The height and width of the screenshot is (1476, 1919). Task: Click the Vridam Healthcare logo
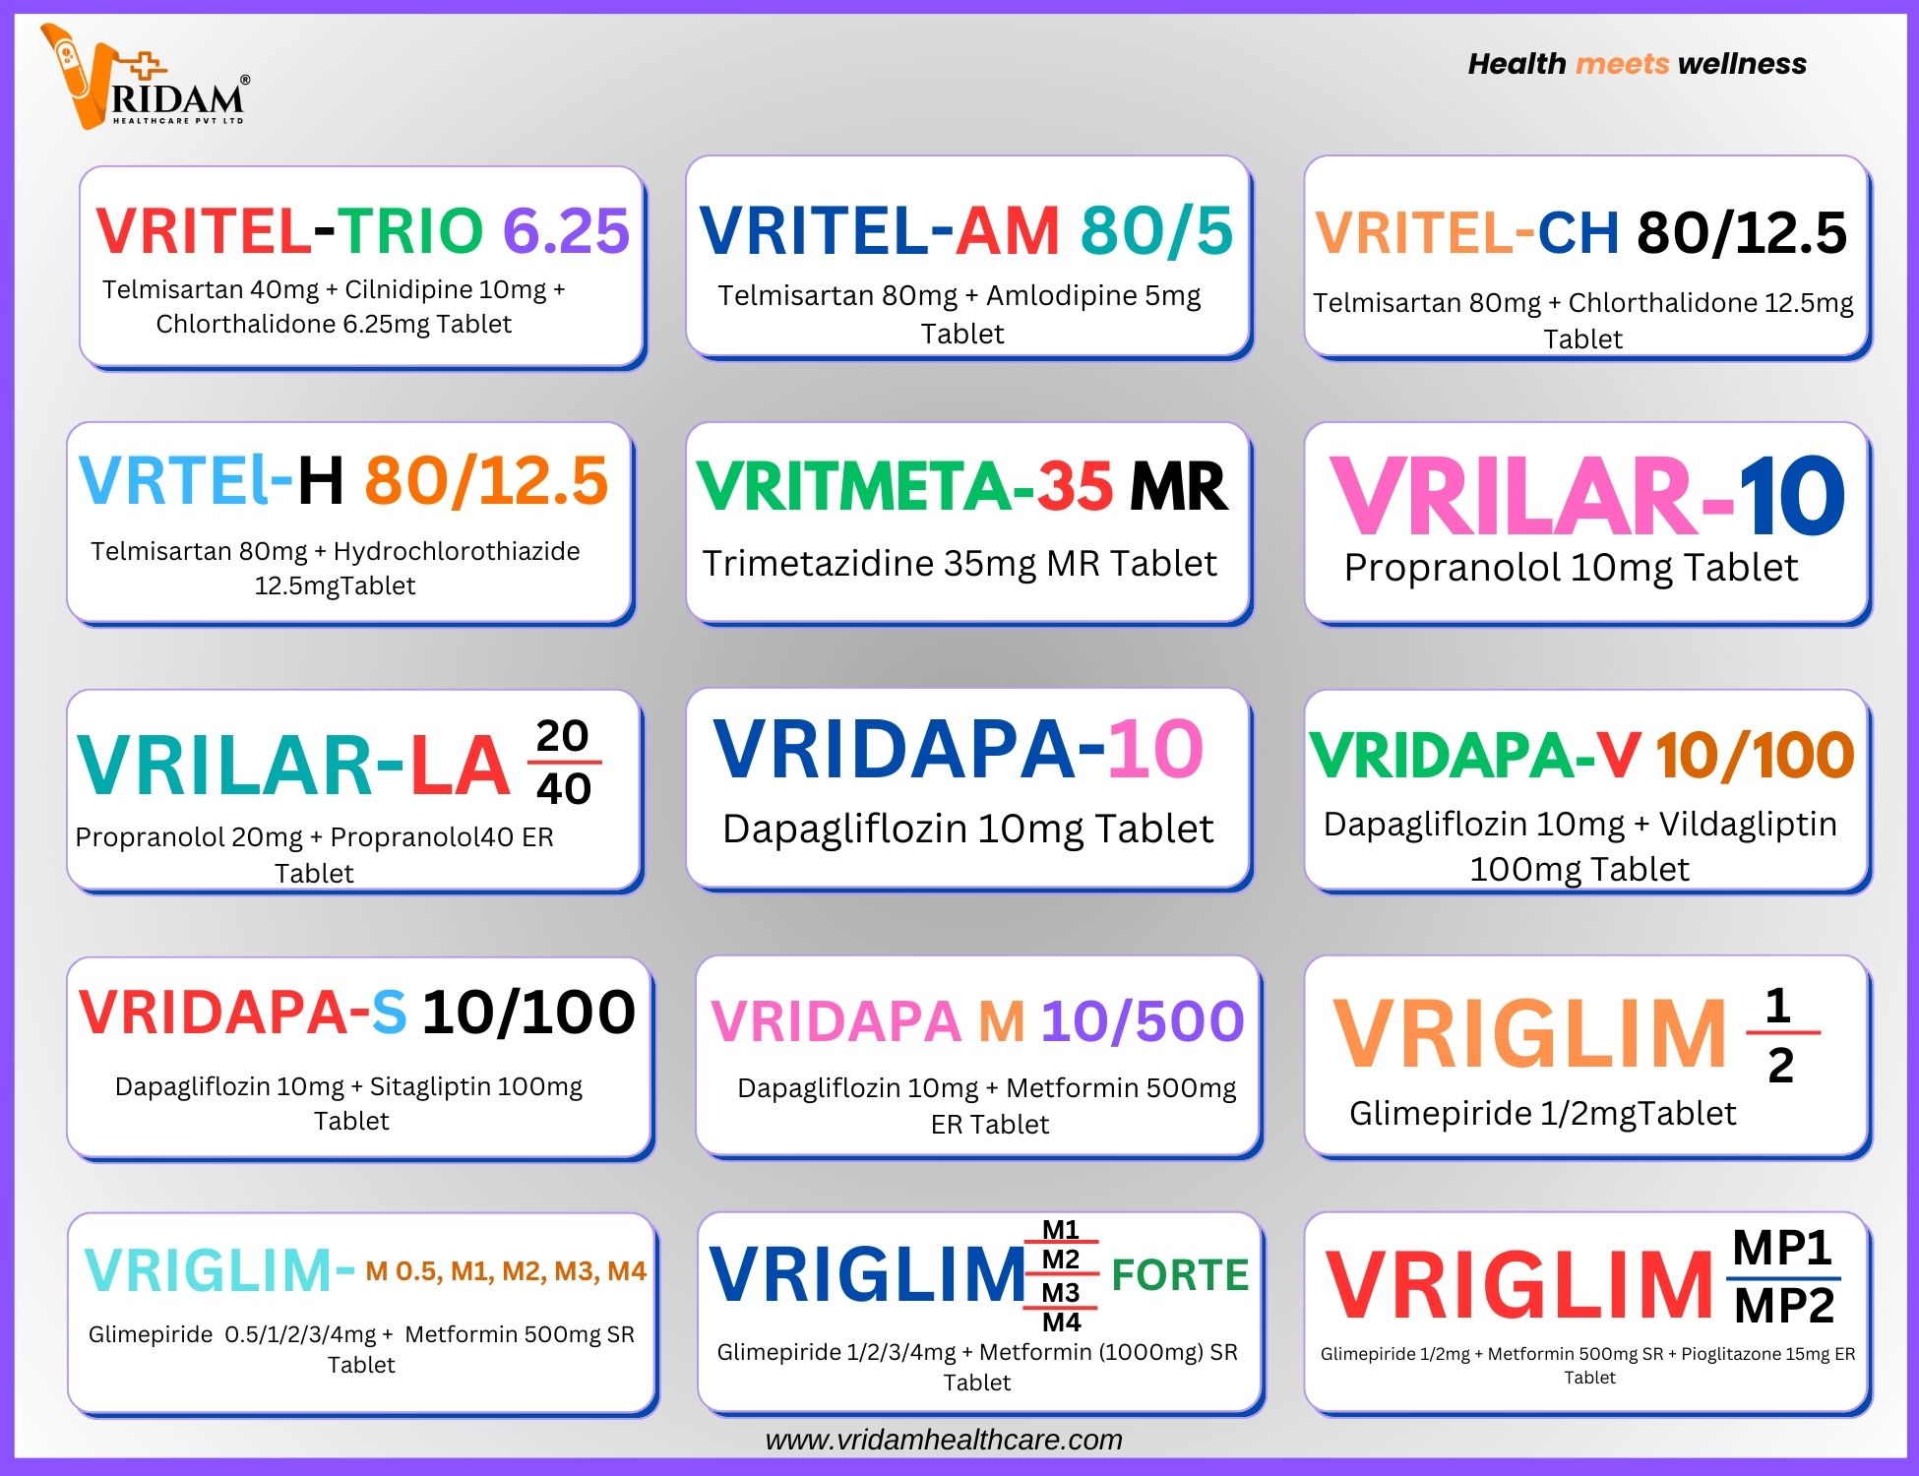(x=145, y=77)
